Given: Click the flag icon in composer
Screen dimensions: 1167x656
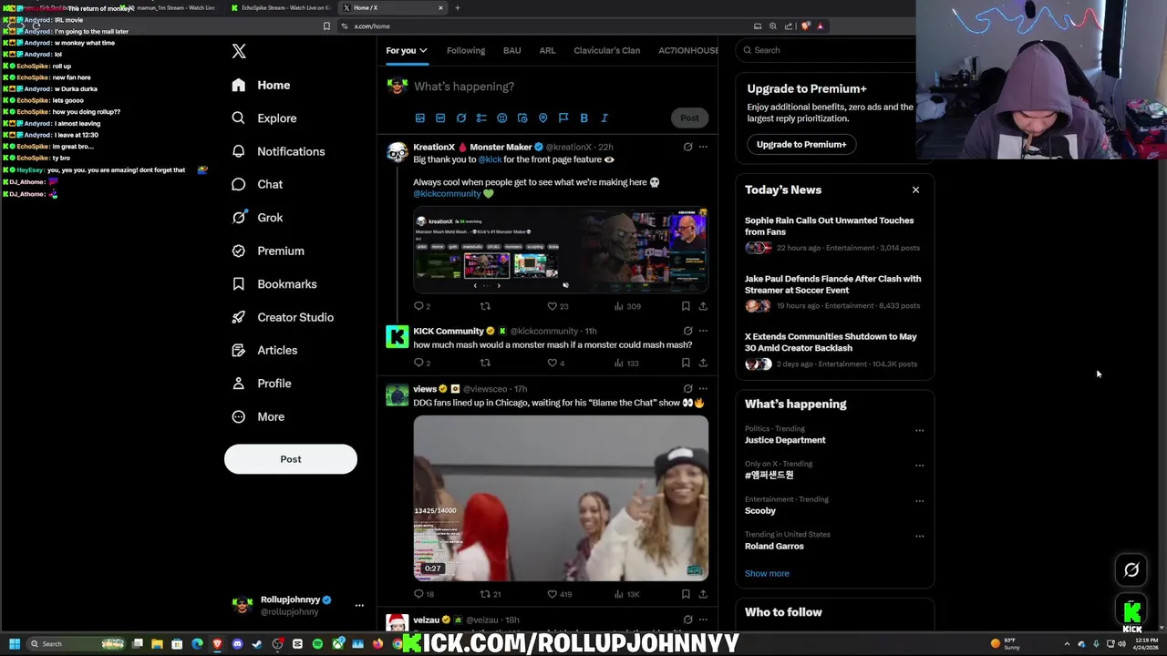Looking at the screenshot, I should [563, 118].
